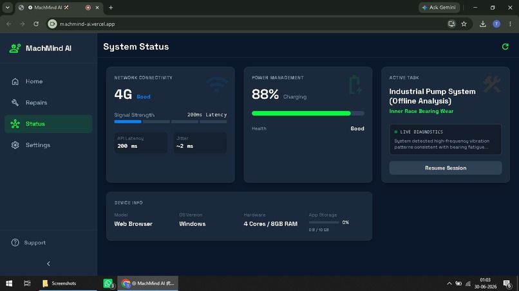Open the notification center icon
Screen dimensions: 519x291
pos(507,283)
